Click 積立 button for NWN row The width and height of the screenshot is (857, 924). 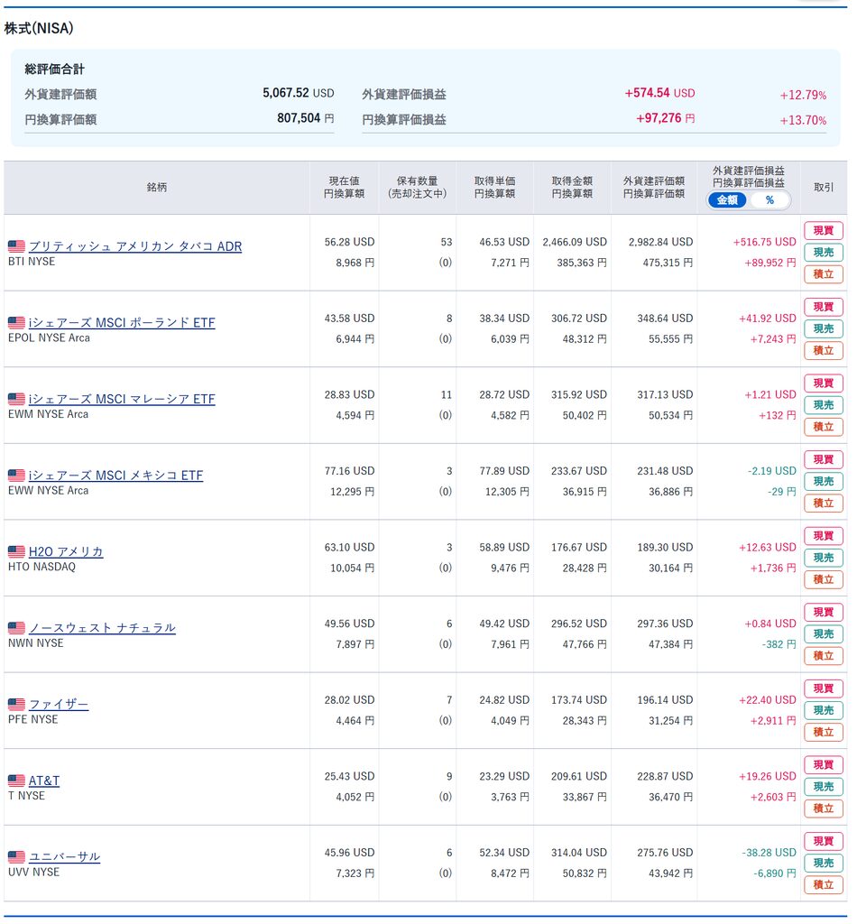point(824,656)
